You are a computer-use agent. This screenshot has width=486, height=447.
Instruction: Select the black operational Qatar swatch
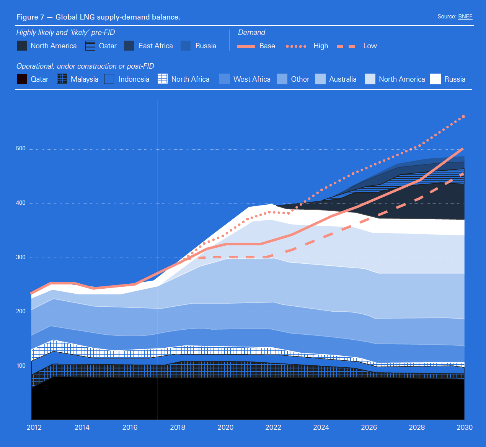tap(22, 79)
